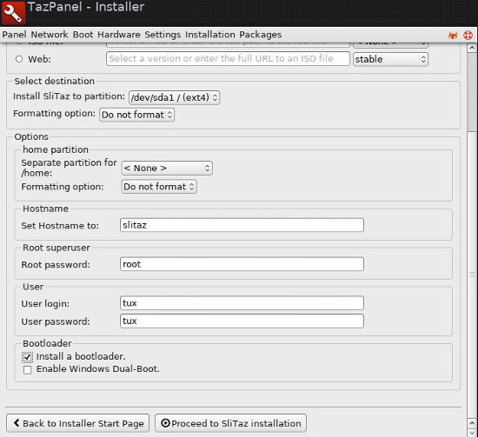Open destination Formatting option dropdown
Screen dimensions: 478x437
(x=136, y=115)
